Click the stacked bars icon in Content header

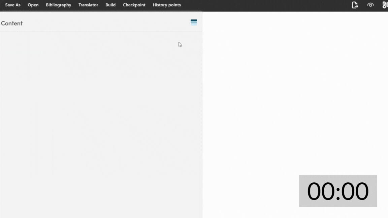pos(194,23)
